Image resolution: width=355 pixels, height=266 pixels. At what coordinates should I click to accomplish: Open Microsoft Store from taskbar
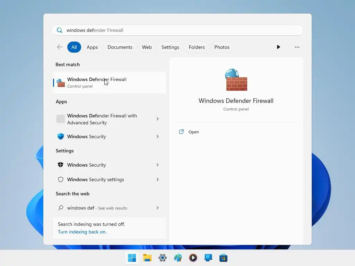pyautogui.click(x=223, y=258)
